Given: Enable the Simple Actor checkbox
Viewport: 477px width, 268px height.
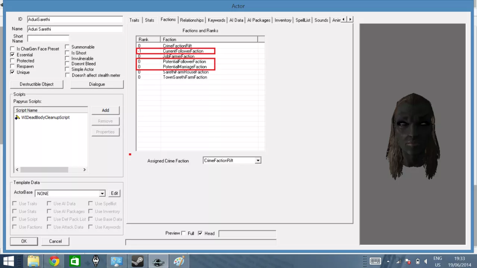Looking at the screenshot, I should pyautogui.click(x=67, y=69).
